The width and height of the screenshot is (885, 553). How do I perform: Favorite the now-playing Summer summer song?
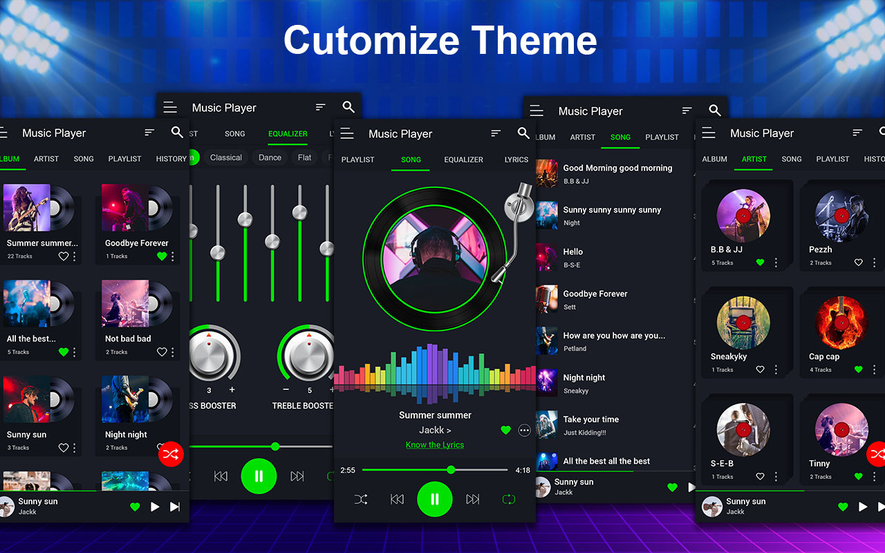click(505, 430)
